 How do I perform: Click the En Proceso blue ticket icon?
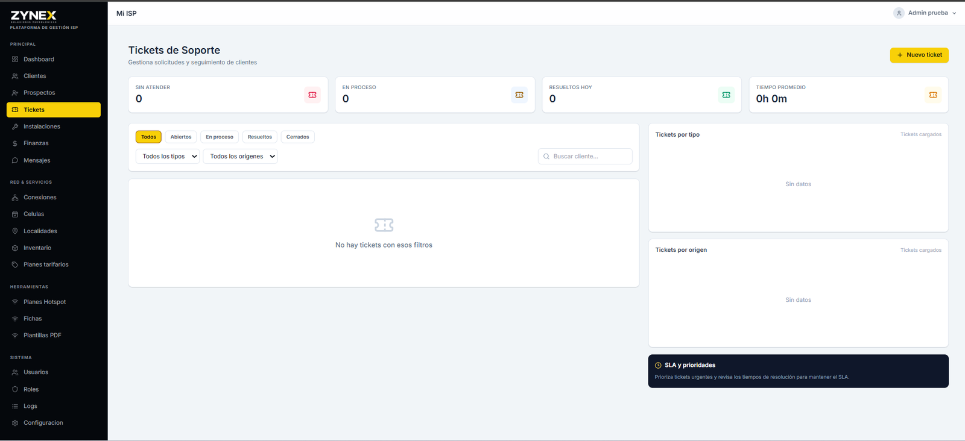pyautogui.click(x=519, y=95)
